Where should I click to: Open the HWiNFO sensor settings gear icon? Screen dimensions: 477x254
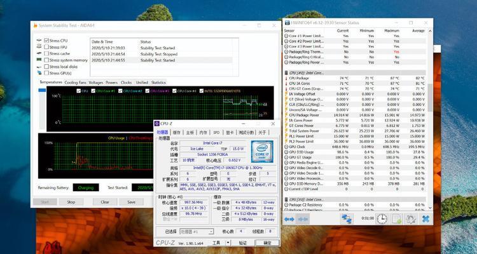tap(411, 218)
